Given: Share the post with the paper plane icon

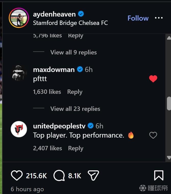Looking at the screenshot, I should tap(93, 175).
